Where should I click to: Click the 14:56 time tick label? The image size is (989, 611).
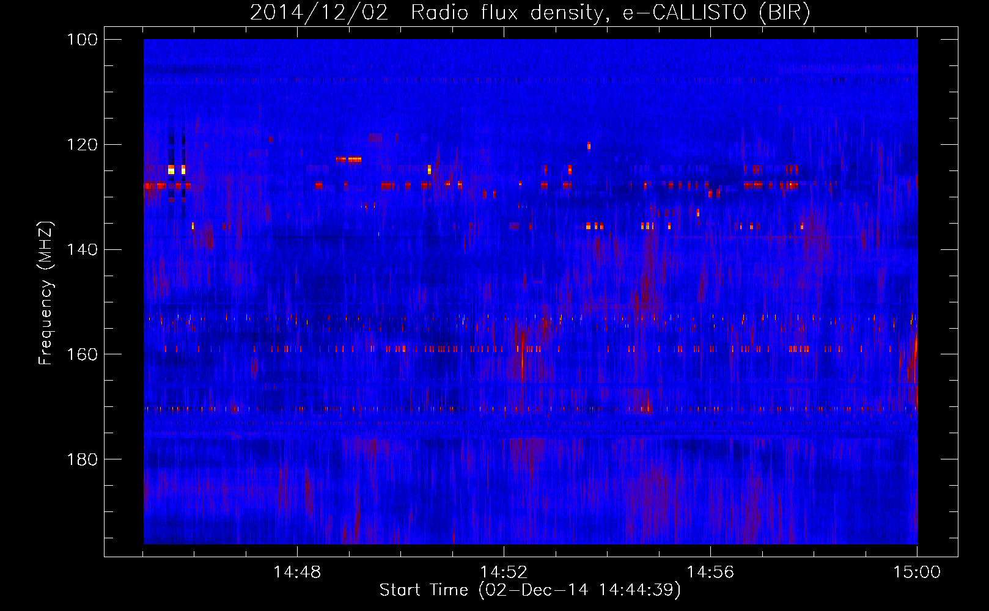[x=710, y=573]
